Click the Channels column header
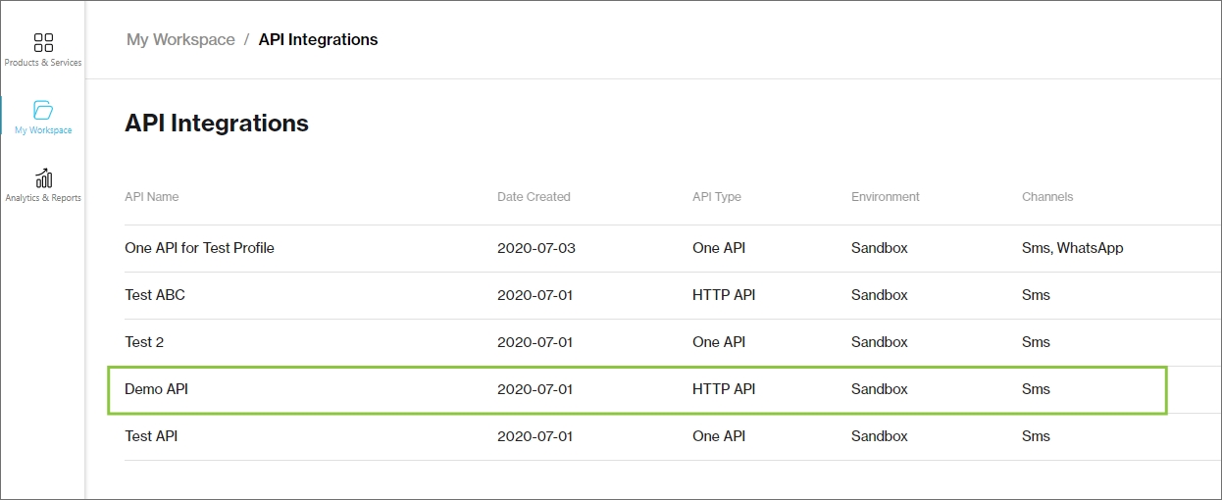Image resolution: width=1222 pixels, height=500 pixels. 1046,197
